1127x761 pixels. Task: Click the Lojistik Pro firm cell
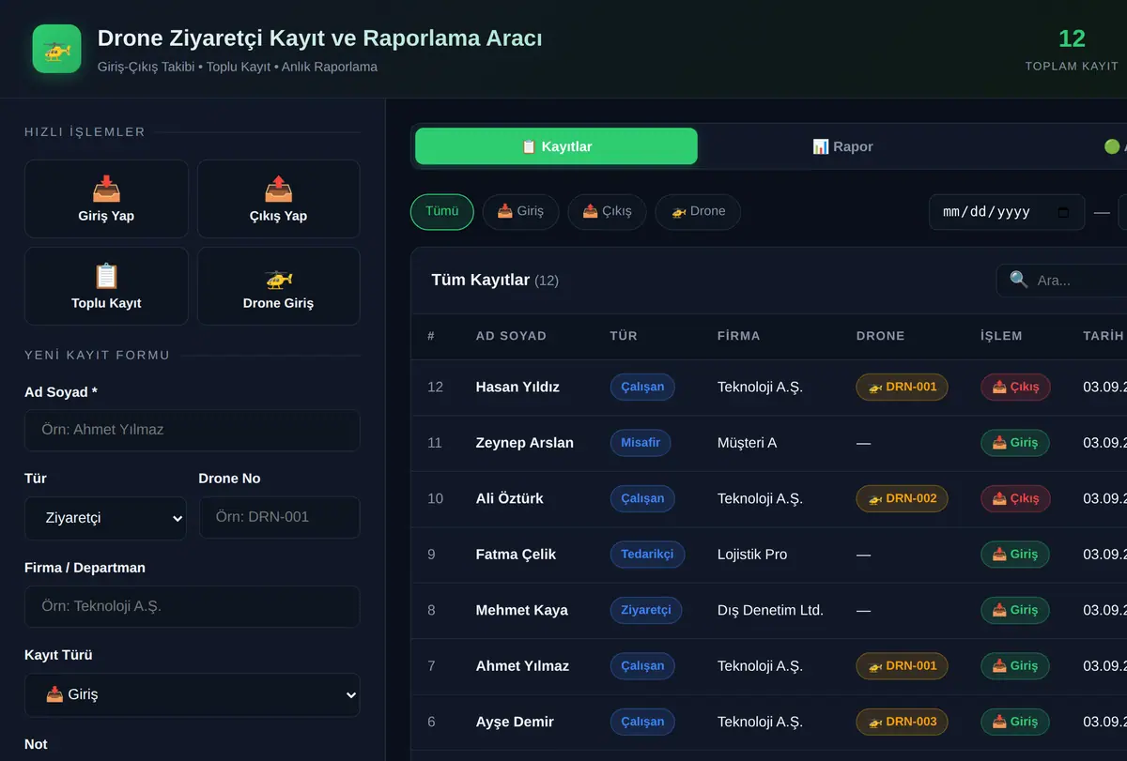click(x=752, y=555)
